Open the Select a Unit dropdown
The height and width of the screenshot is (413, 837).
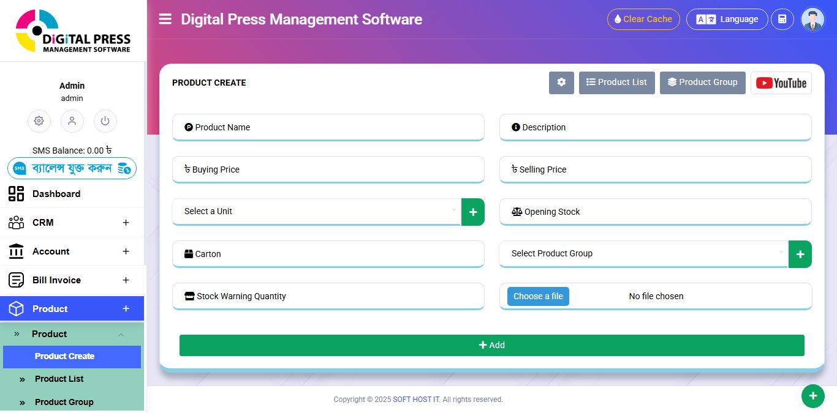tap(316, 211)
